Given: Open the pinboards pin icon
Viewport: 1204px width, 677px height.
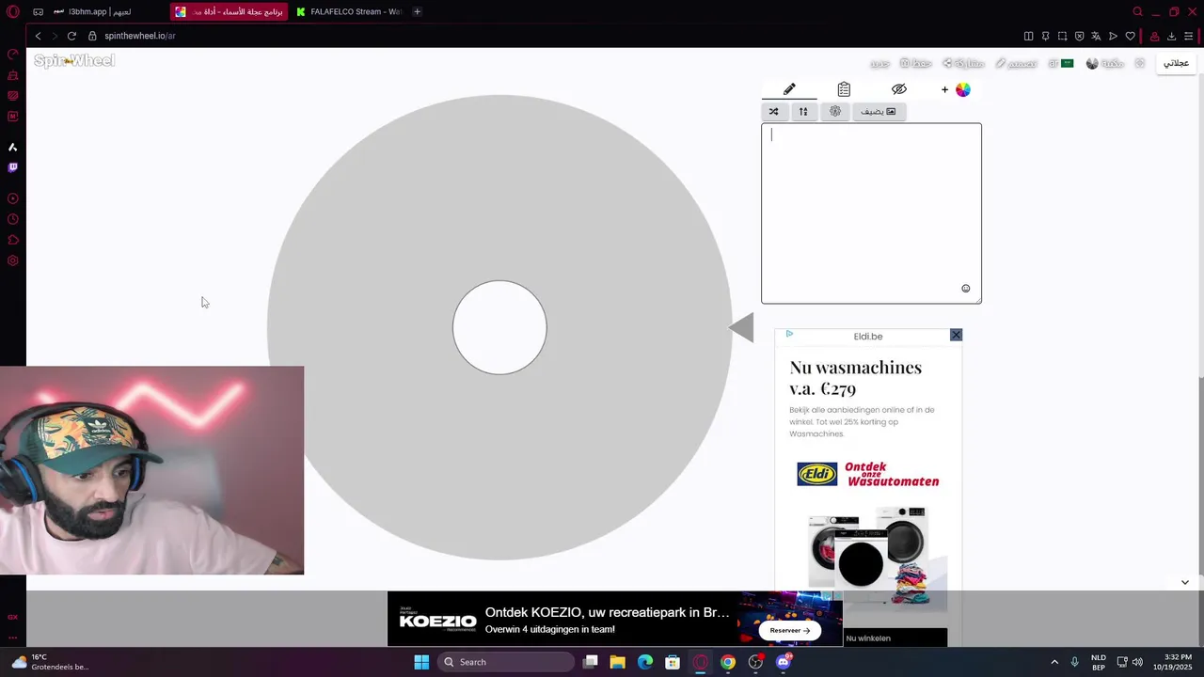Looking at the screenshot, I should click(1045, 36).
